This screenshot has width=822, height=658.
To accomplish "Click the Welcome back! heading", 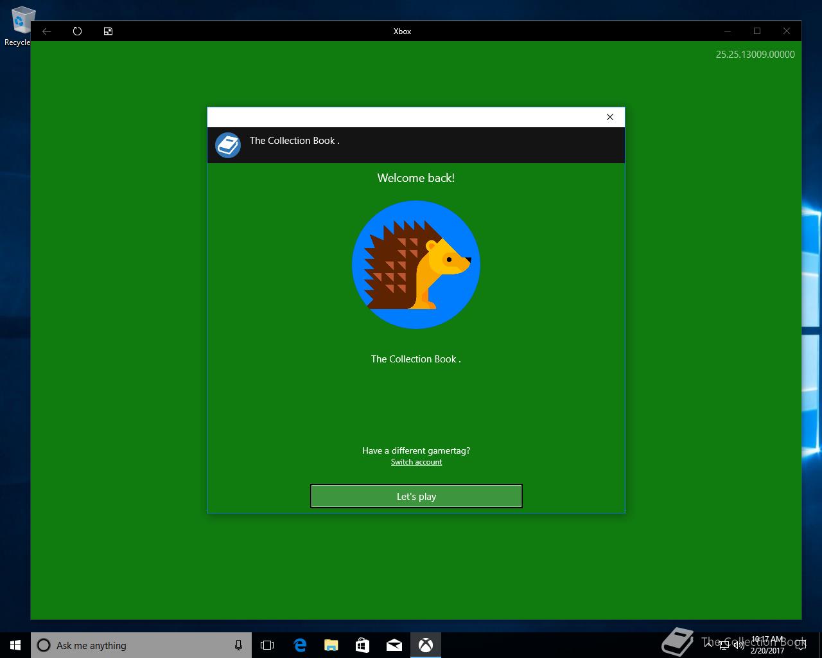I will tap(416, 178).
